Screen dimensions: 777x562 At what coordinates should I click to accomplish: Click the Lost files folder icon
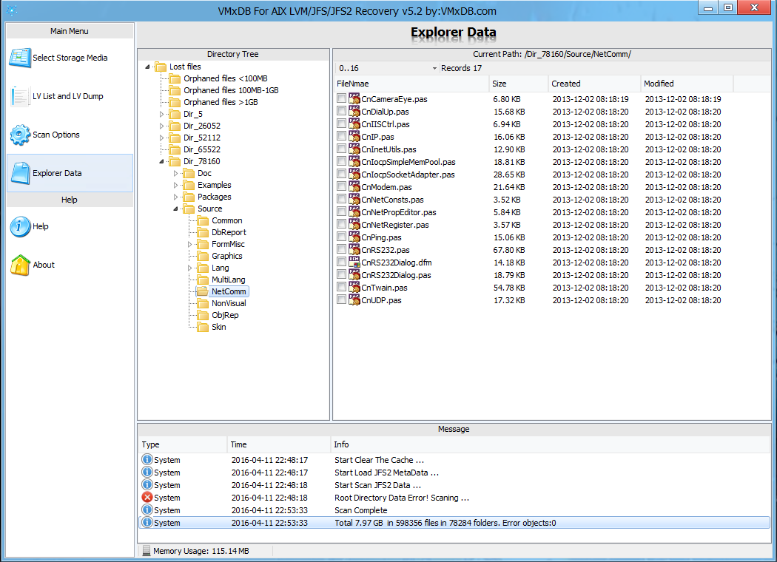pos(160,67)
